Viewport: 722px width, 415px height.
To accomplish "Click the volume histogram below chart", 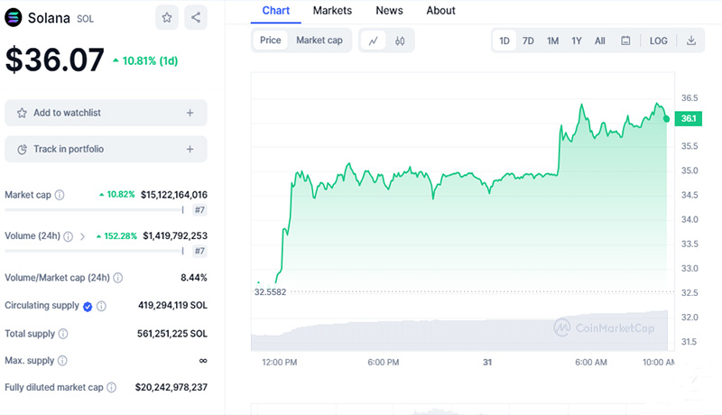I will [x=459, y=332].
